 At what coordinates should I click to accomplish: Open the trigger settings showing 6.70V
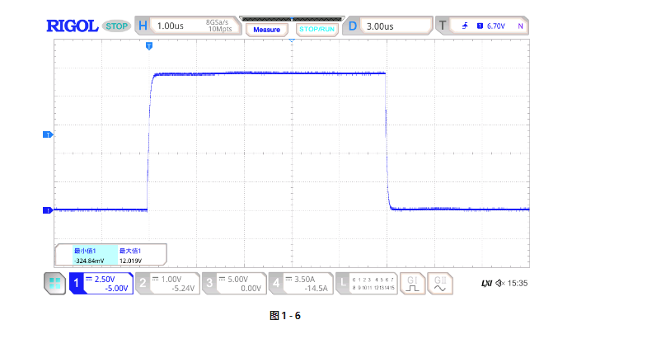click(482, 26)
